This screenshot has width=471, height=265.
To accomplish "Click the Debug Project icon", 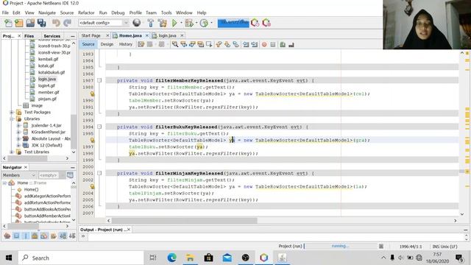I will point(189,23).
